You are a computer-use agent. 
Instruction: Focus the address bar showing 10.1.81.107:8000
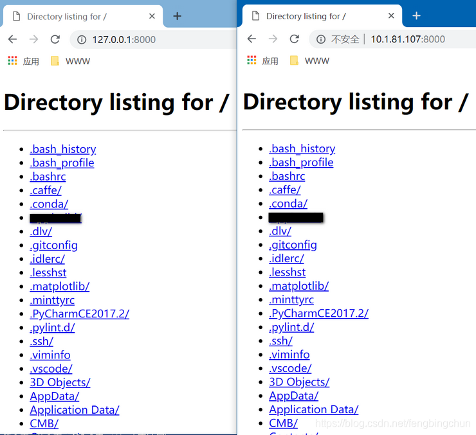coord(392,39)
